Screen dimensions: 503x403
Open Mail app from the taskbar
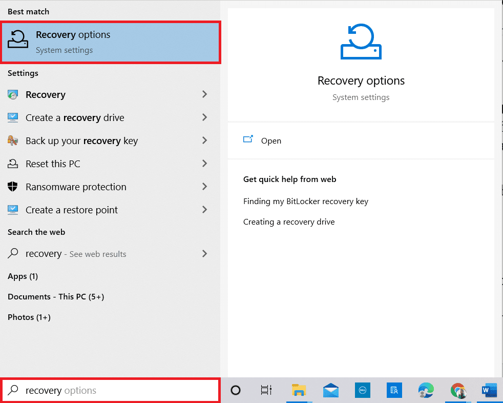click(x=330, y=390)
